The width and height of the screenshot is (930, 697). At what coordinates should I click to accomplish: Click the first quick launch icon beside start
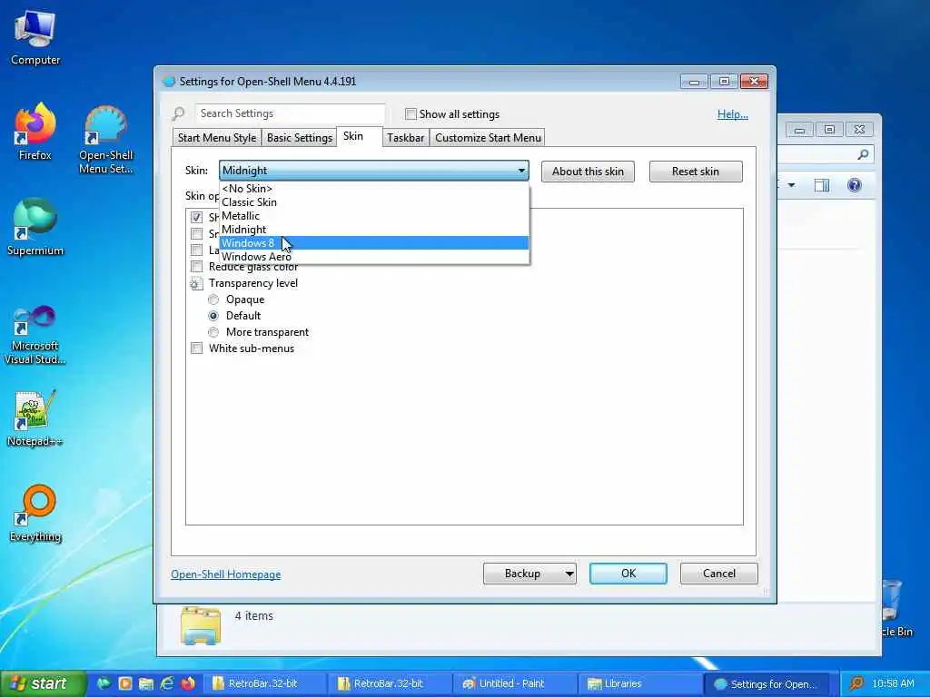(104, 683)
